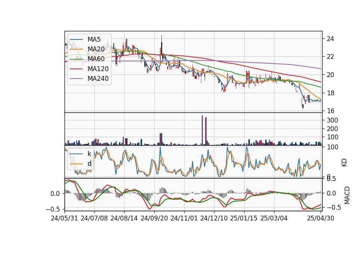Click the 24/09/20 date label
The height and width of the screenshot is (257, 358).
click(154, 218)
